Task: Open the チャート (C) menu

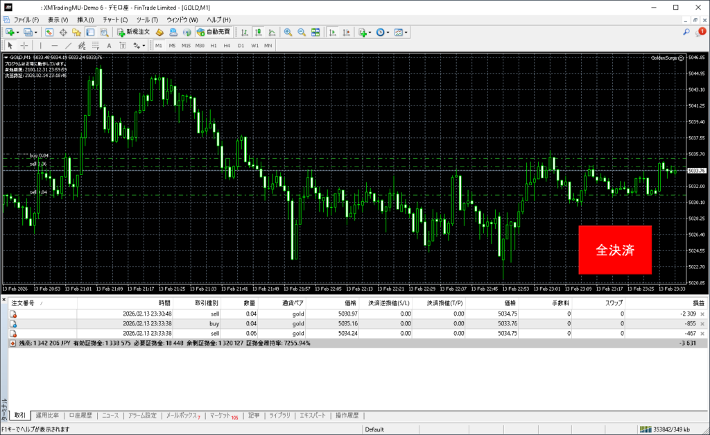Action: click(114, 19)
